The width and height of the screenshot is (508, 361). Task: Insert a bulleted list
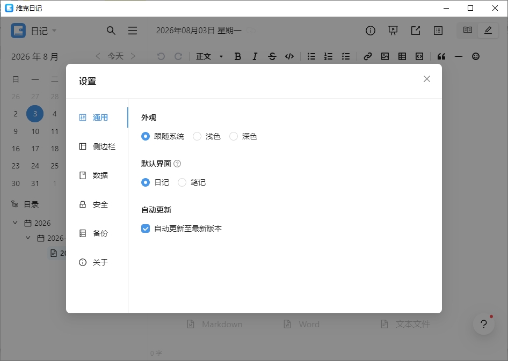pyautogui.click(x=311, y=57)
